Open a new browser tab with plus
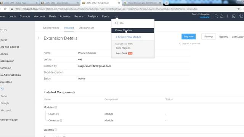The width and height of the screenshot is (244, 137). 167,3
